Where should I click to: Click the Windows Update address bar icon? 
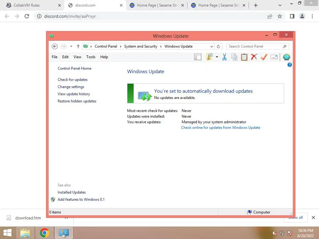pos(86,46)
